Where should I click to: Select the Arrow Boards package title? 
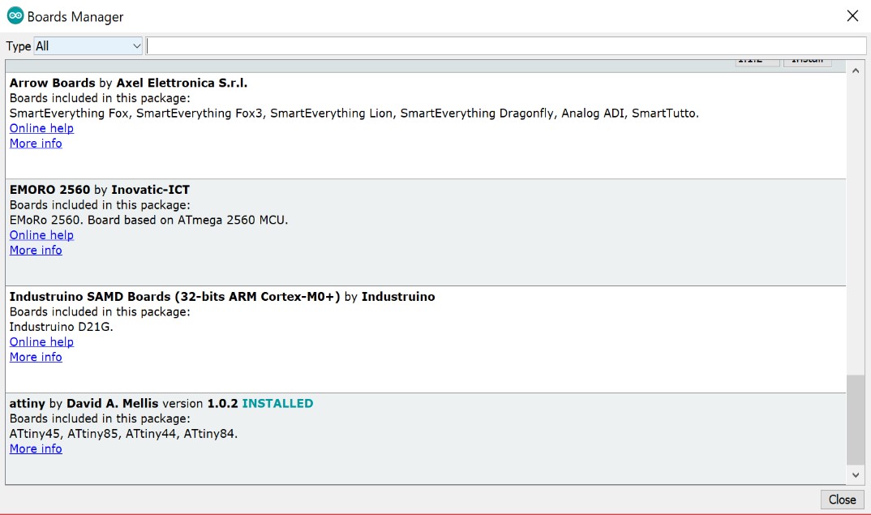(128, 83)
